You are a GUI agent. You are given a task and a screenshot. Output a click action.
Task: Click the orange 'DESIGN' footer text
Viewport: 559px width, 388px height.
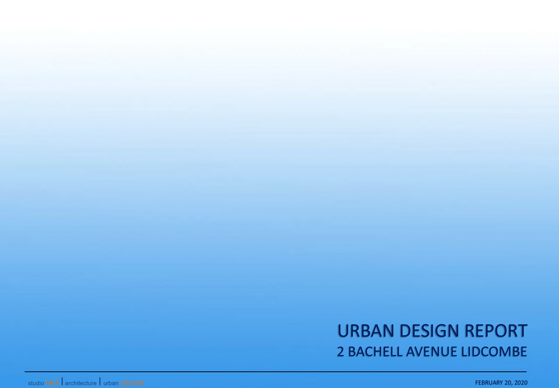coord(132,383)
